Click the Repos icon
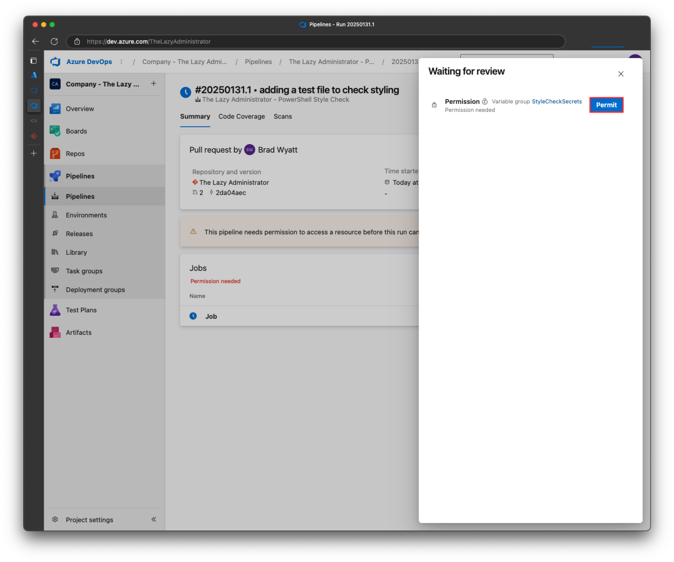The image size is (674, 562). (55, 154)
